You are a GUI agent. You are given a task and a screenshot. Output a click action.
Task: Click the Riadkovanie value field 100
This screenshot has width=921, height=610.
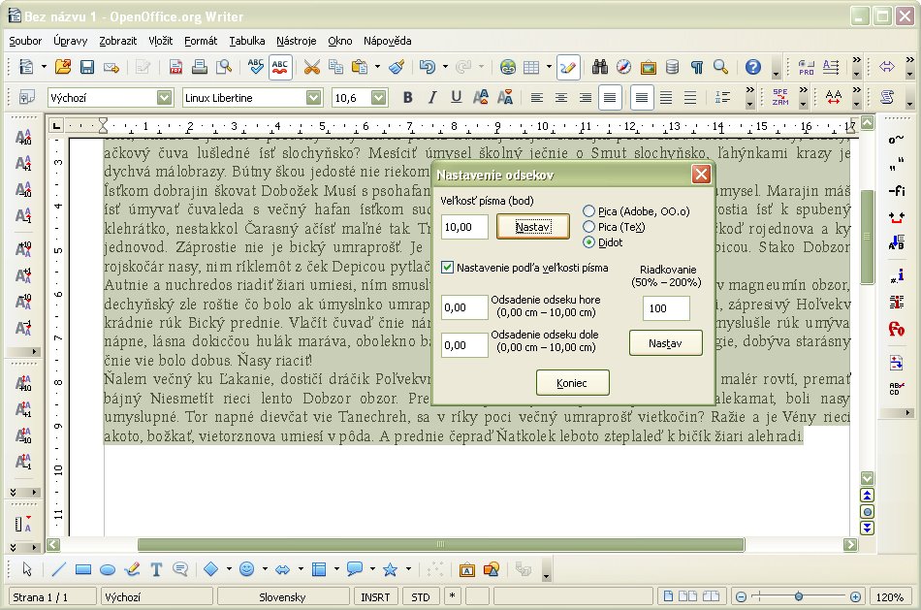tap(666, 308)
